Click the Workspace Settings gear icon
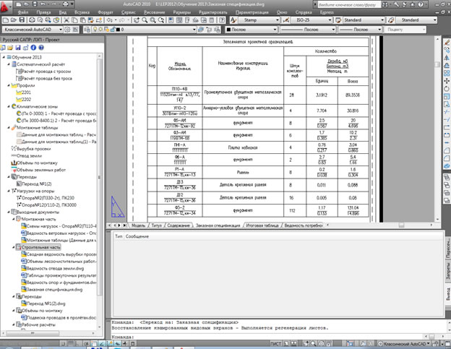451x349 pixels. 67,30
